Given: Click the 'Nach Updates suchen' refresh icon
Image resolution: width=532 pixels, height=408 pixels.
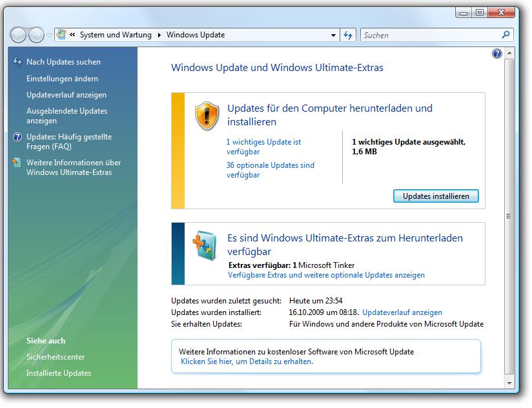Looking at the screenshot, I should (x=17, y=61).
